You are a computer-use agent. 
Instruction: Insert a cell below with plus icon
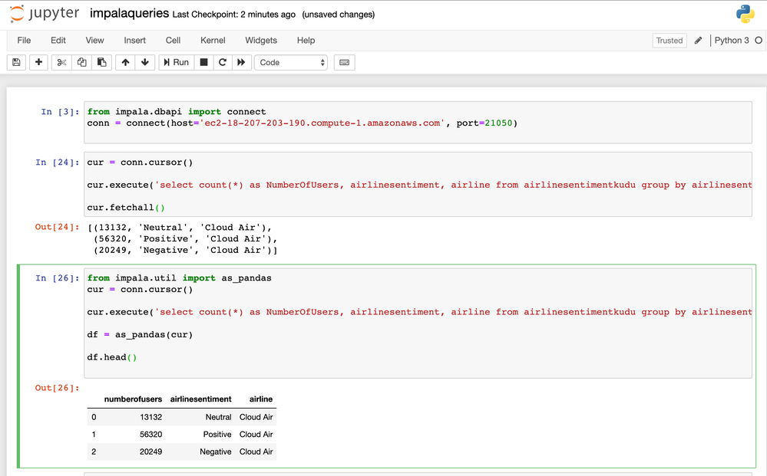(x=38, y=62)
